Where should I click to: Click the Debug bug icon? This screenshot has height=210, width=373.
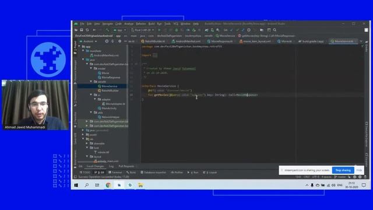point(177,30)
